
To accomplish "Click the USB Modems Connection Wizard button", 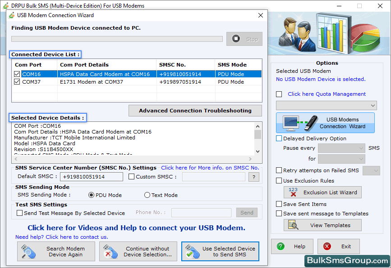I will pyautogui.click(x=325, y=123).
